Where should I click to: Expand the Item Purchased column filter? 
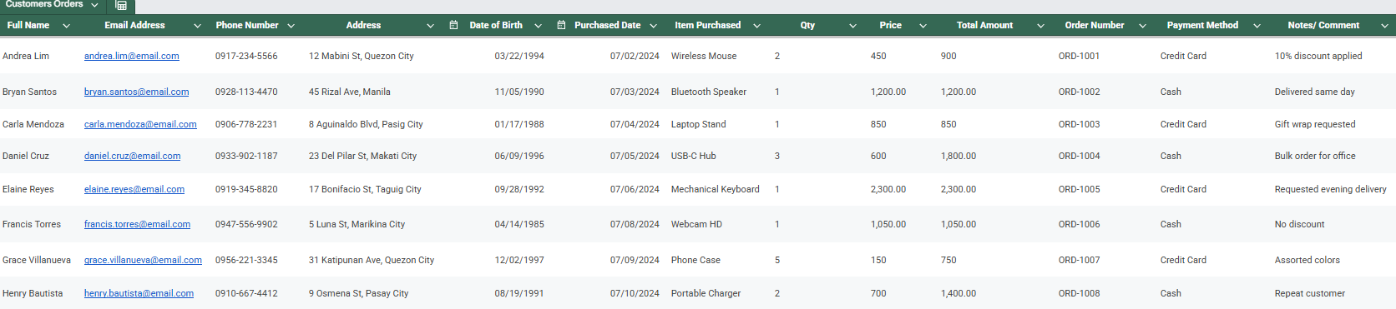click(756, 26)
